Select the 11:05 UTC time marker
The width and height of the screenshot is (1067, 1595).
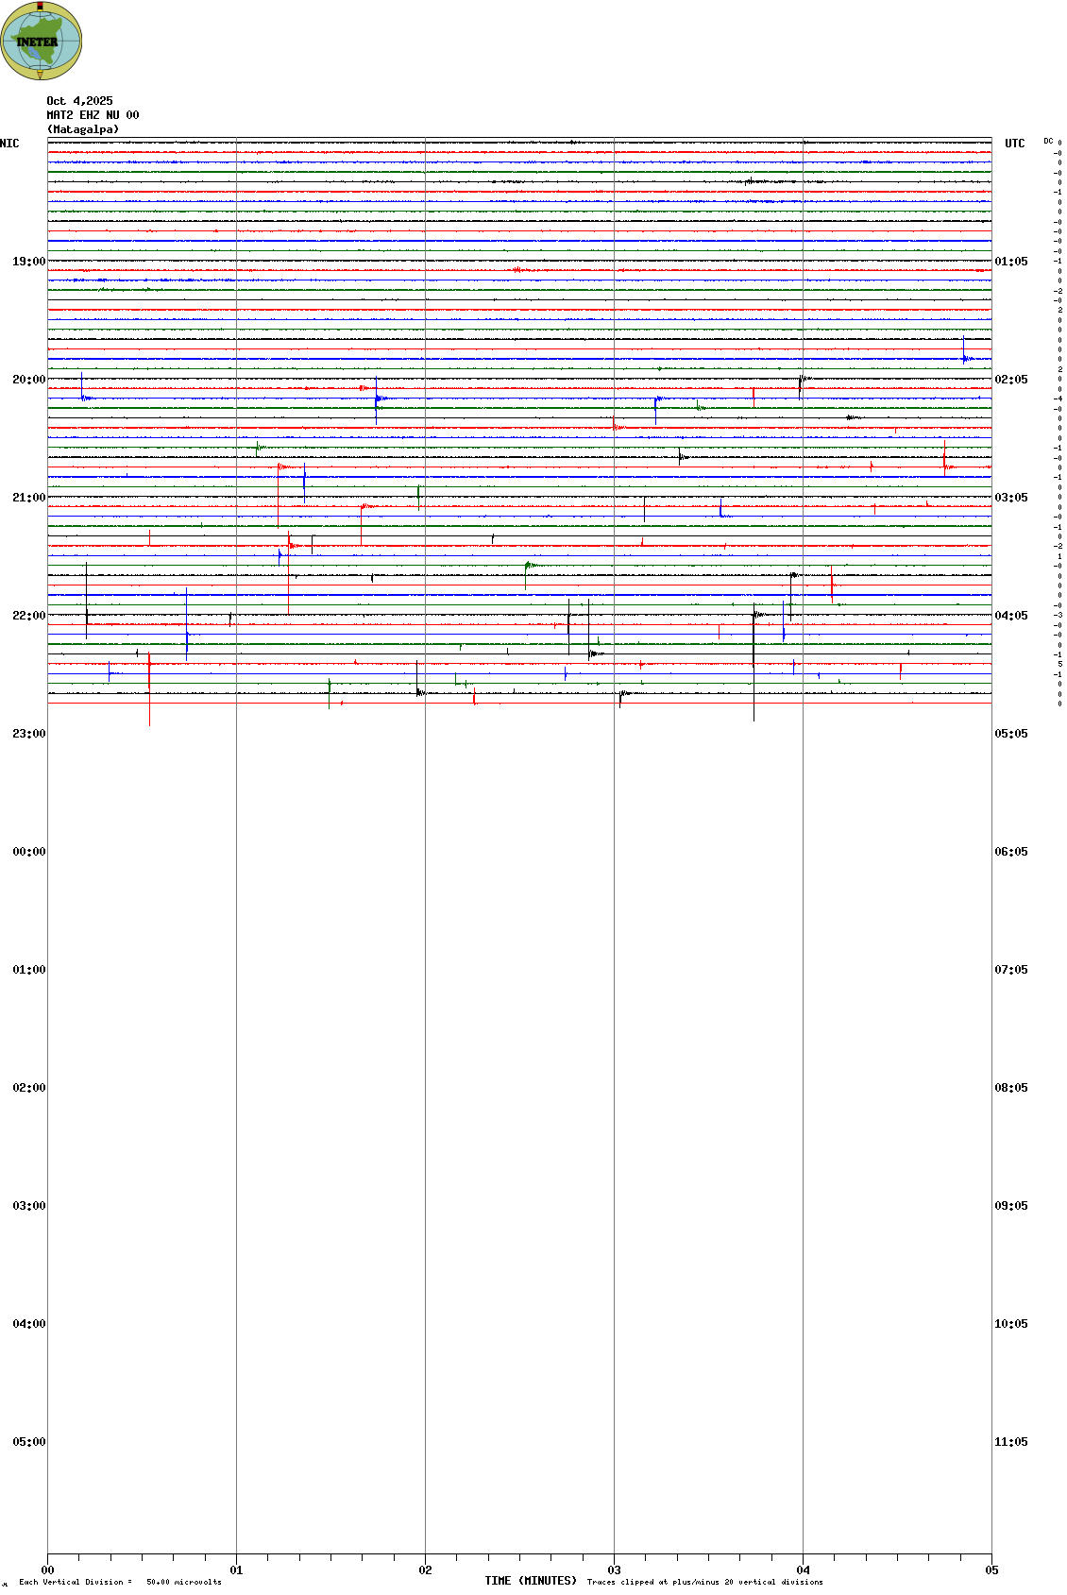(x=1010, y=1442)
